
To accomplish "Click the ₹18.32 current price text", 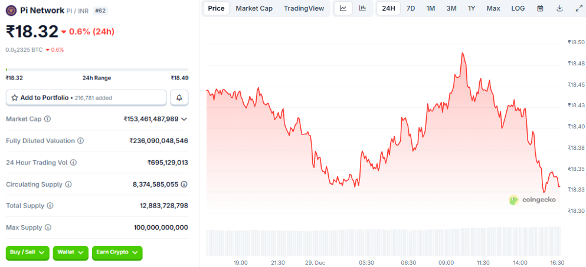I will click(x=32, y=31).
